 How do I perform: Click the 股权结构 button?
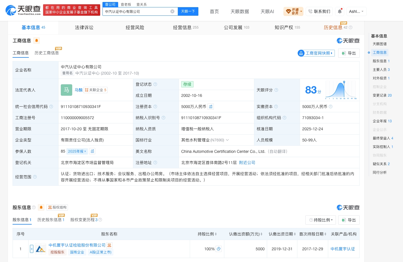[57, 207]
